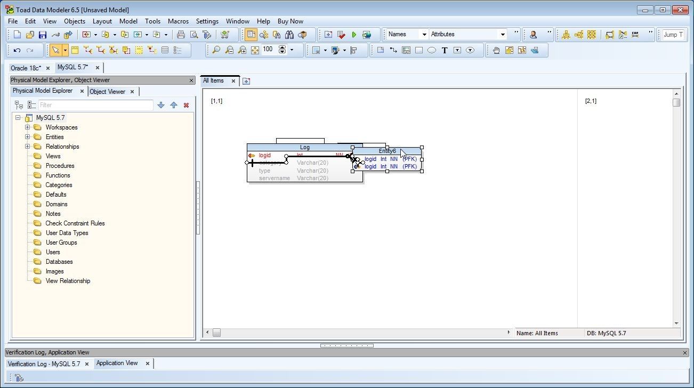The width and height of the screenshot is (694, 388).
Task: Click the vertical scrollbar thumb in canvas
Action: point(676,102)
